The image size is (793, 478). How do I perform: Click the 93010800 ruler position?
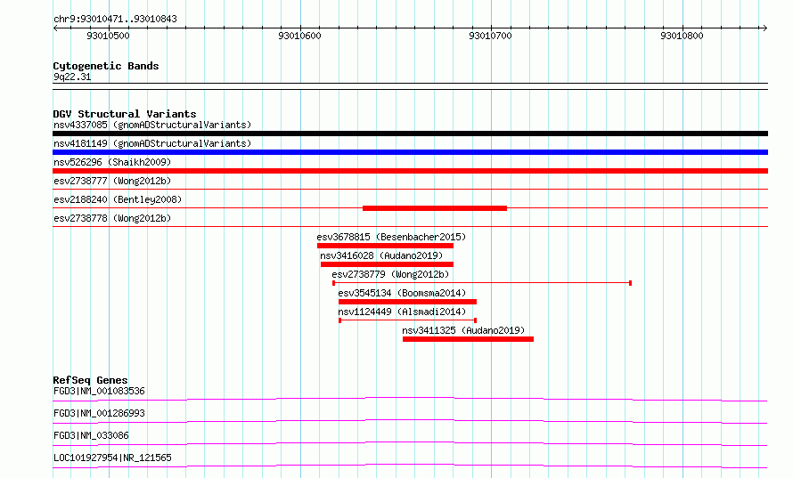click(682, 36)
